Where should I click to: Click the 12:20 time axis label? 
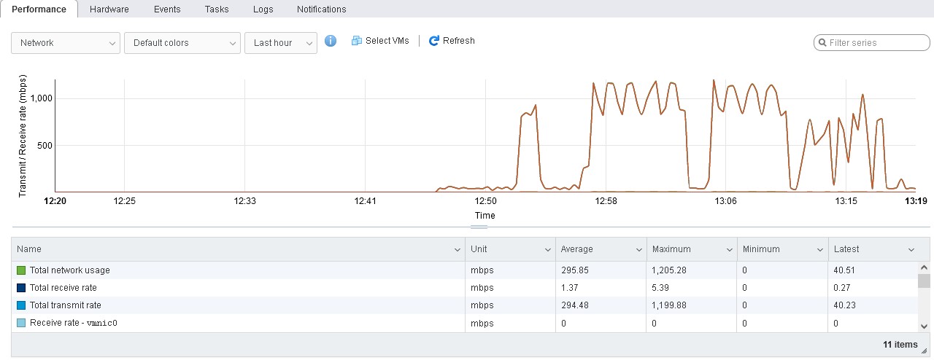(55, 200)
